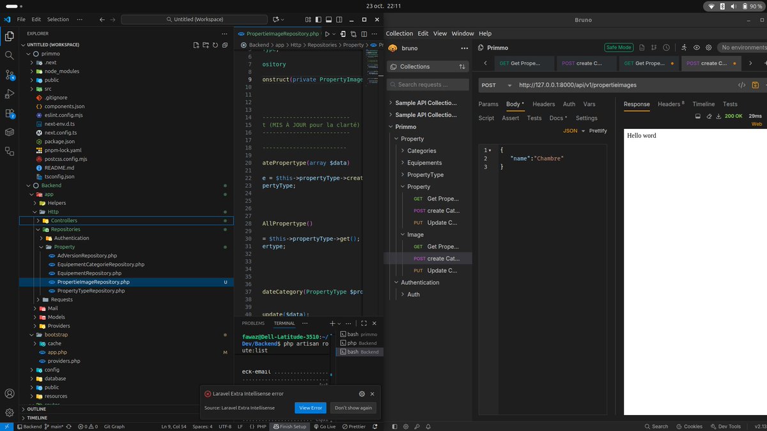Viewport: 767px width, 431px height.
Task: Toggle the Safe Mode badge in Bruno
Action: [x=618, y=47]
